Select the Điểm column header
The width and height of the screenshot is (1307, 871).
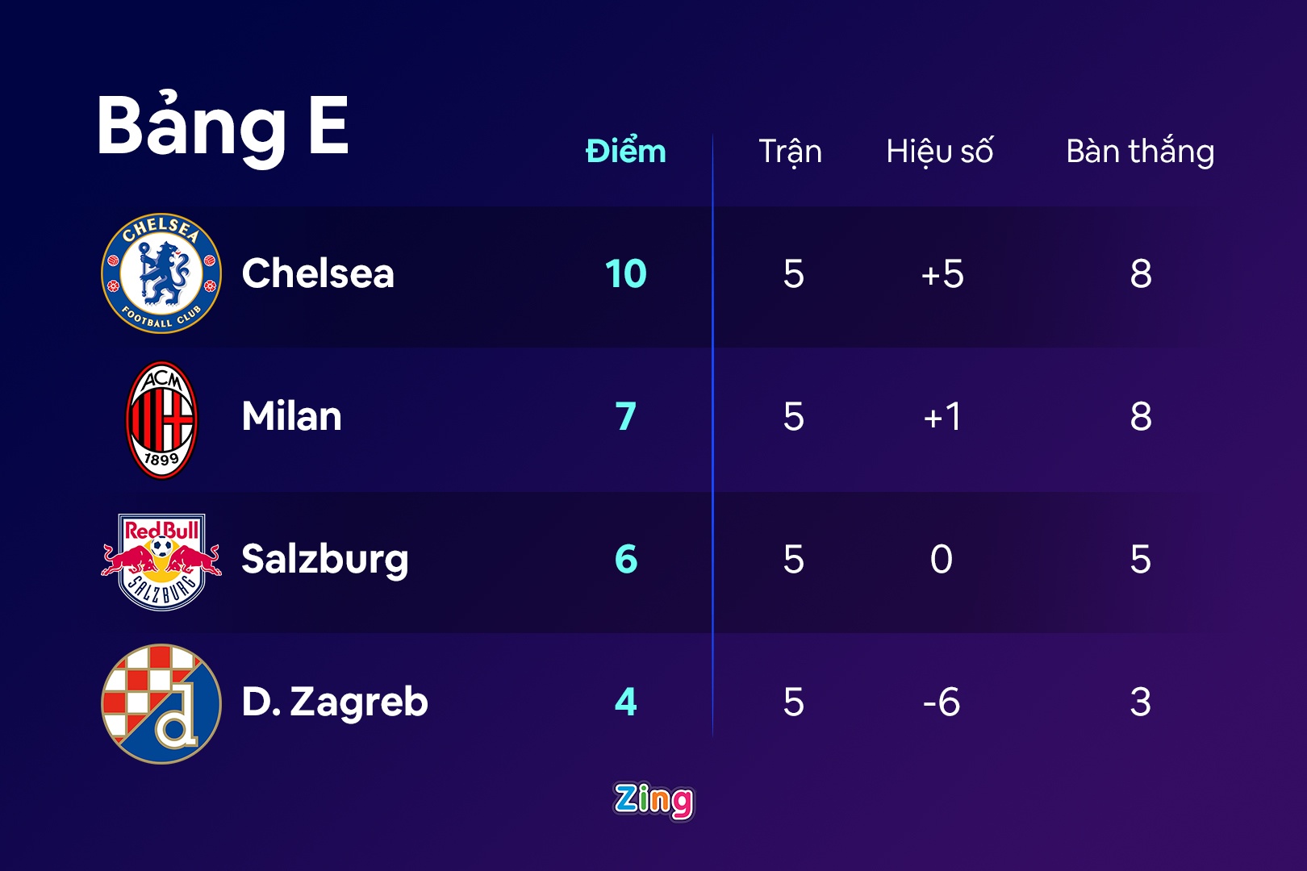626,152
